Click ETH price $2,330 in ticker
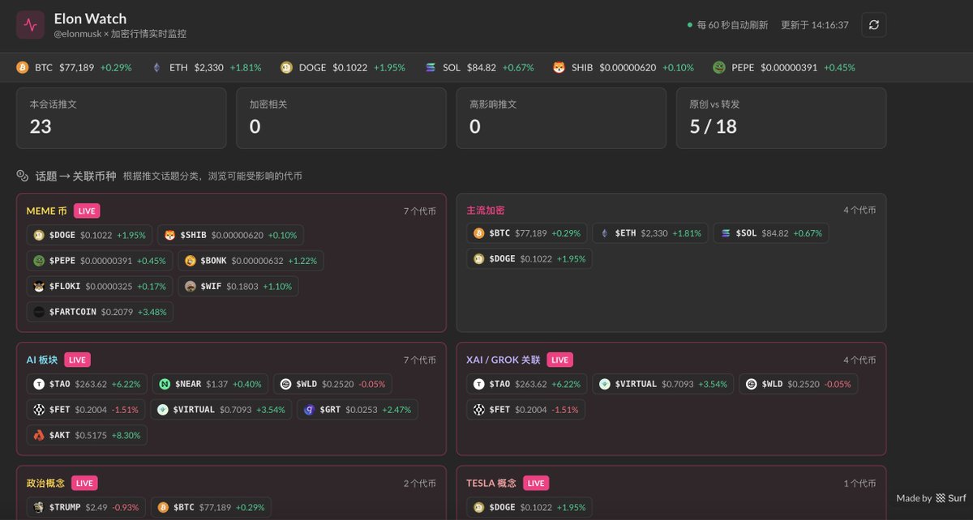Viewport: 973px width, 520px height. pyautogui.click(x=208, y=67)
